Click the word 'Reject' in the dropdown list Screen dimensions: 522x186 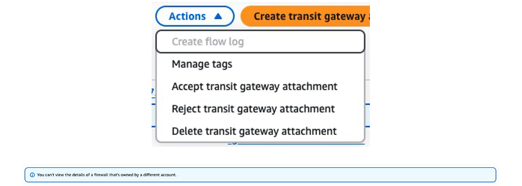pyautogui.click(x=186, y=109)
